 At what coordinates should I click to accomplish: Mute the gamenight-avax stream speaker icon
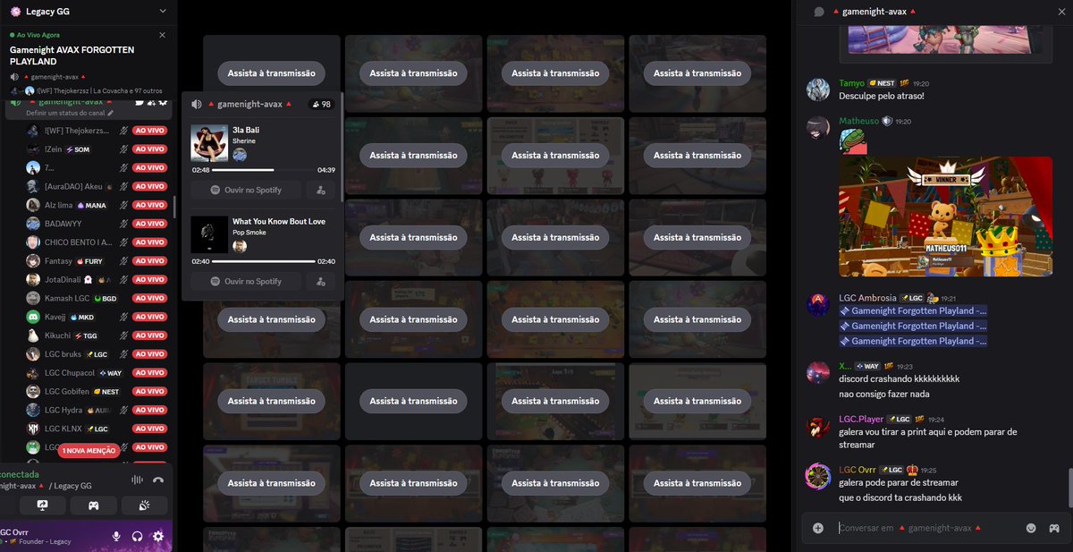(x=196, y=103)
